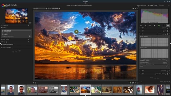Click reset icon on snapshots panel header
171x96 pixels.
[x=29, y=25]
